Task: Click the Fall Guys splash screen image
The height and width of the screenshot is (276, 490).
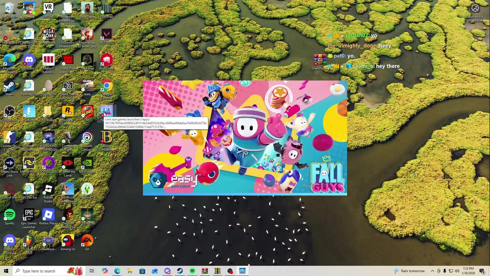Action: [245, 138]
